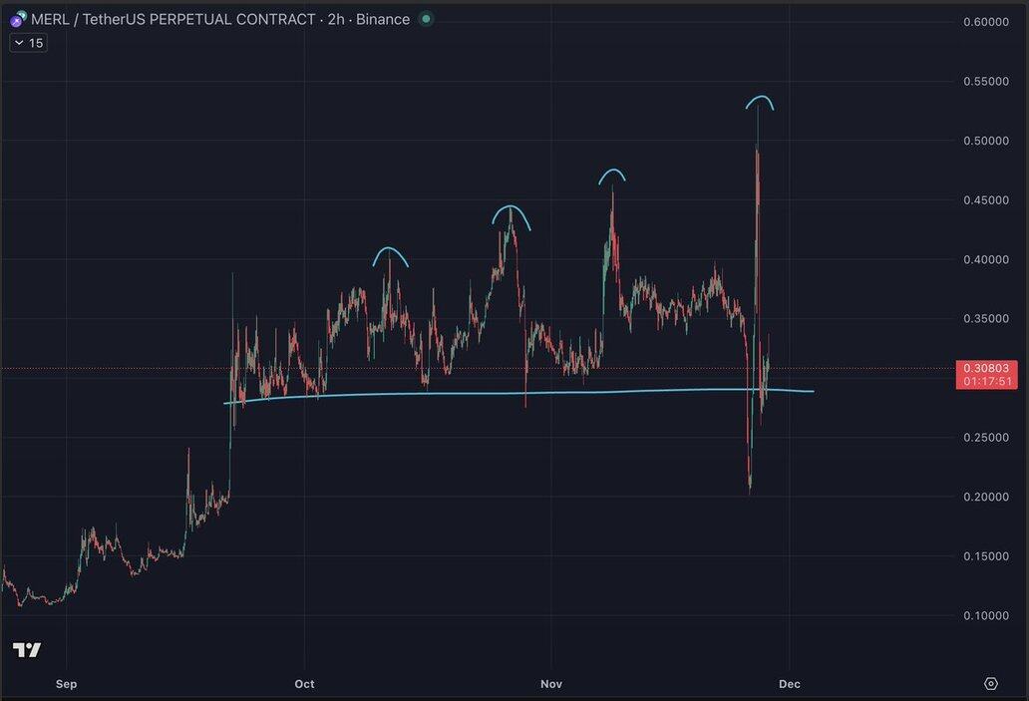
Task: Expand the collapsed 15 indicators list
Action: tap(28, 43)
